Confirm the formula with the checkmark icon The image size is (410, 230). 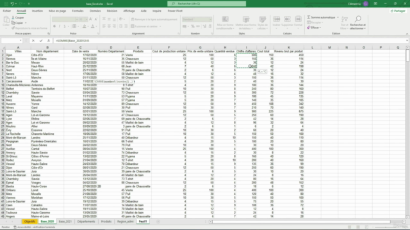[41, 41]
